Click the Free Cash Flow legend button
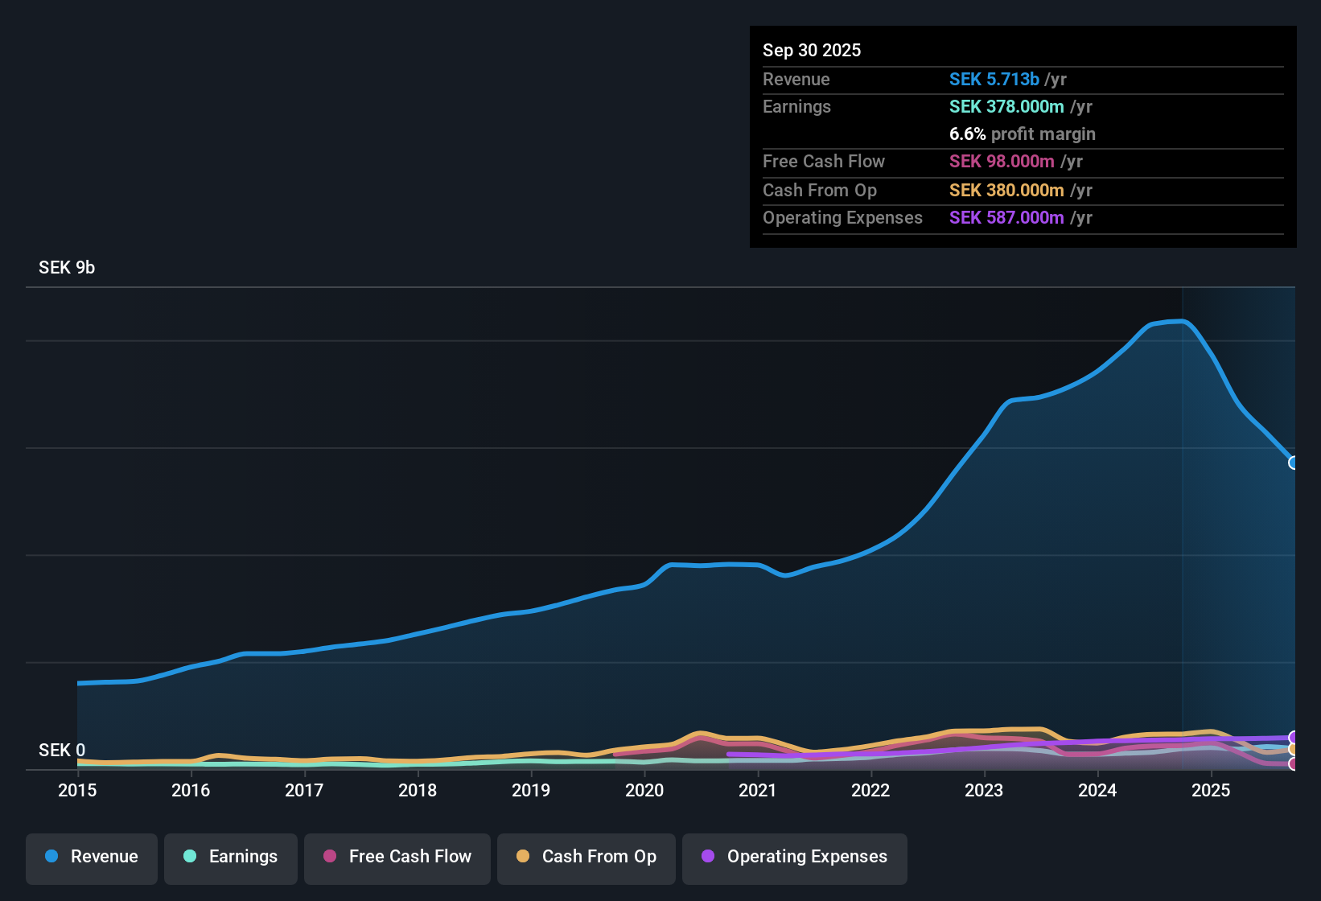 (x=397, y=858)
